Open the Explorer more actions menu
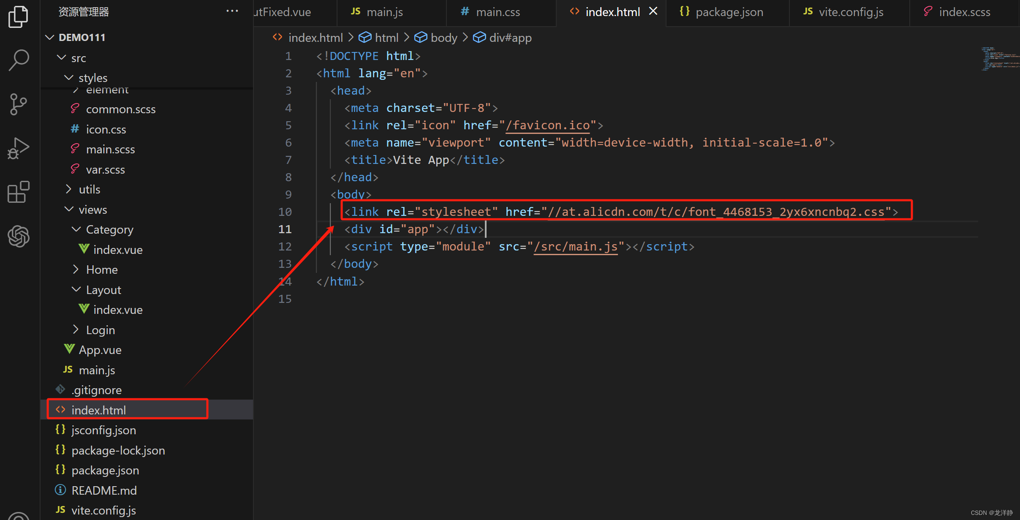 click(x=232, y=11)
